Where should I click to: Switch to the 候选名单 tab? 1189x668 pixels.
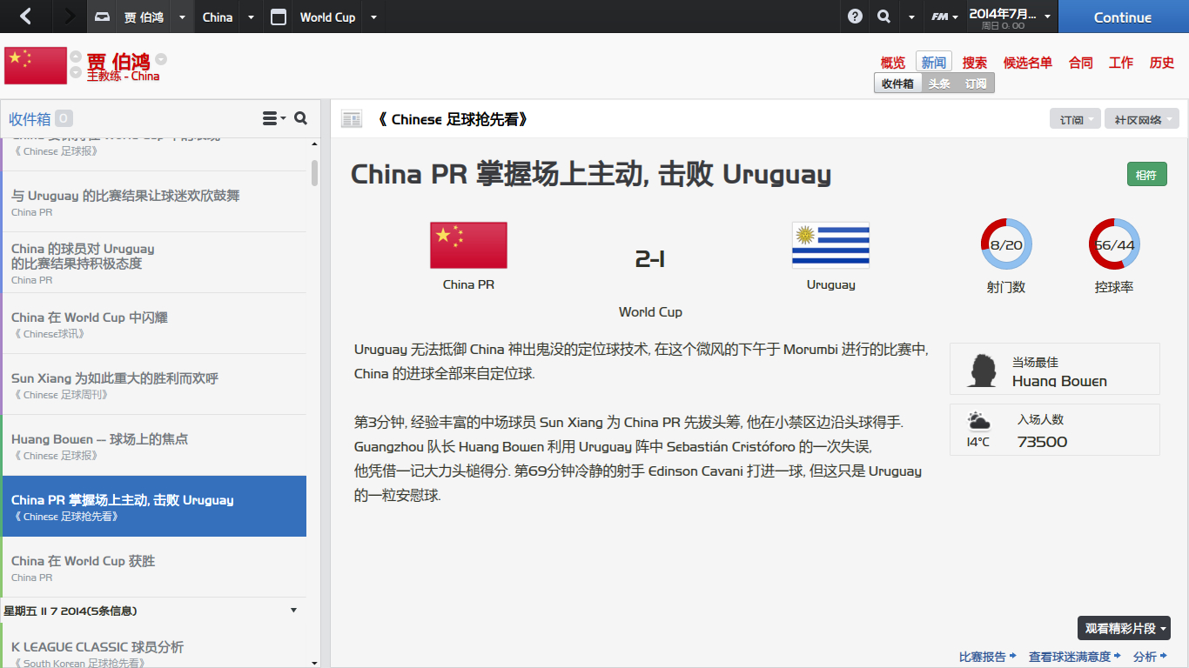pos(1028,63)
